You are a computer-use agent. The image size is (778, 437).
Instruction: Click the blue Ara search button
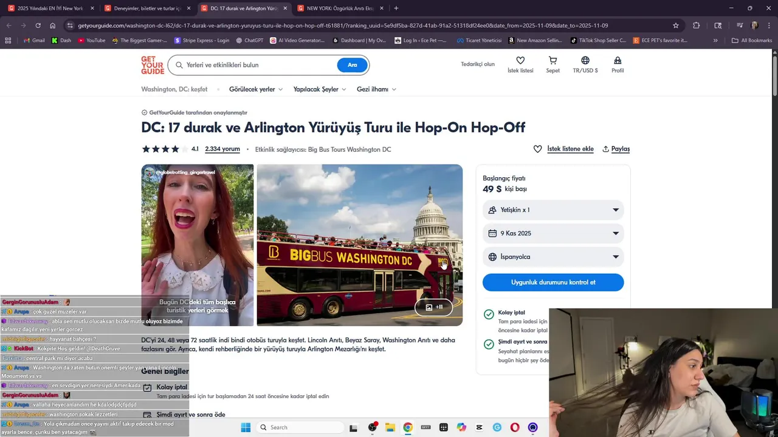(x=353, y=65)
